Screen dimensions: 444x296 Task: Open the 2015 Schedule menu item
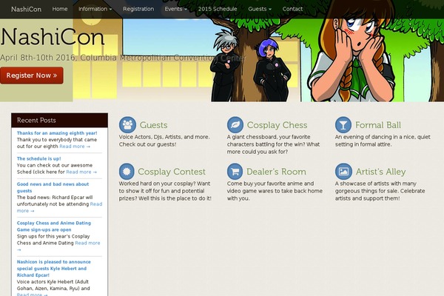pos(218,9)
